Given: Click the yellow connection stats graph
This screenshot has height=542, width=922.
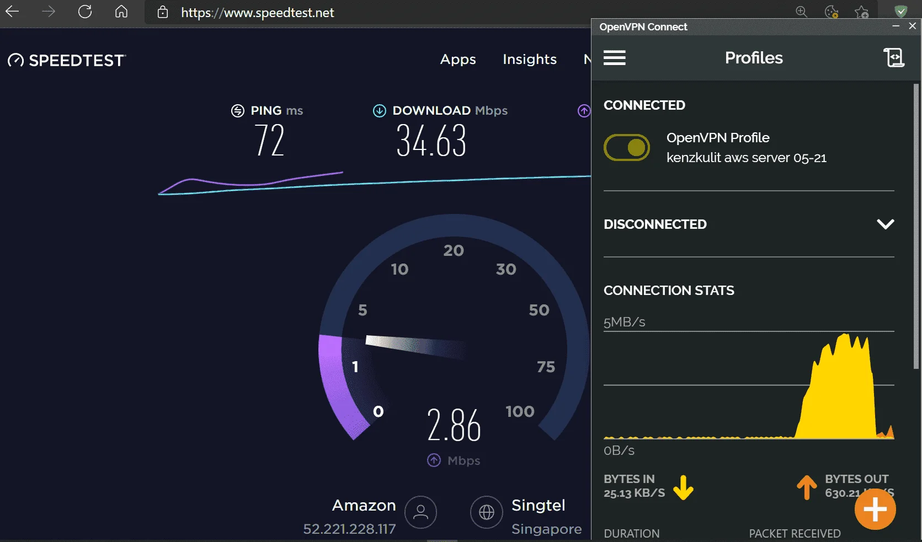Looking at the screenshot, I should (x=749, y=385).
